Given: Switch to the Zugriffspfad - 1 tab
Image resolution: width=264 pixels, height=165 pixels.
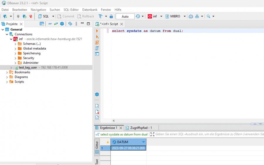Looking at the screenshot, I should (x=141, y=128).
